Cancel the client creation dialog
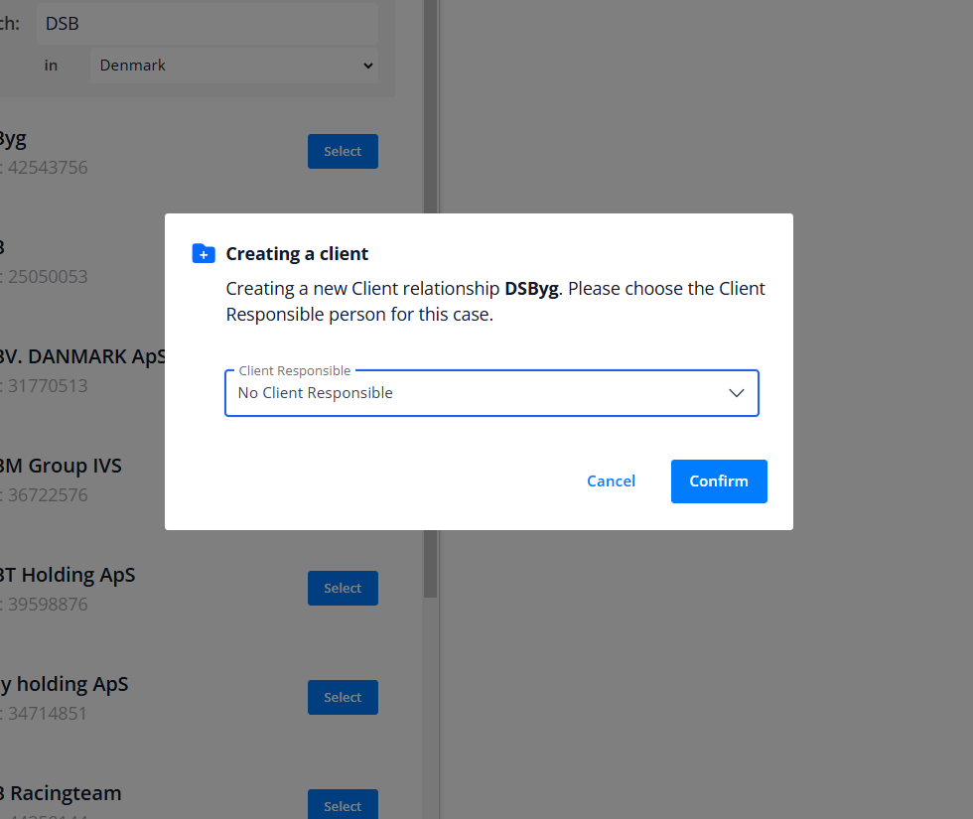The height and width of the screenshot is (819, 973). tap(611, 480)
